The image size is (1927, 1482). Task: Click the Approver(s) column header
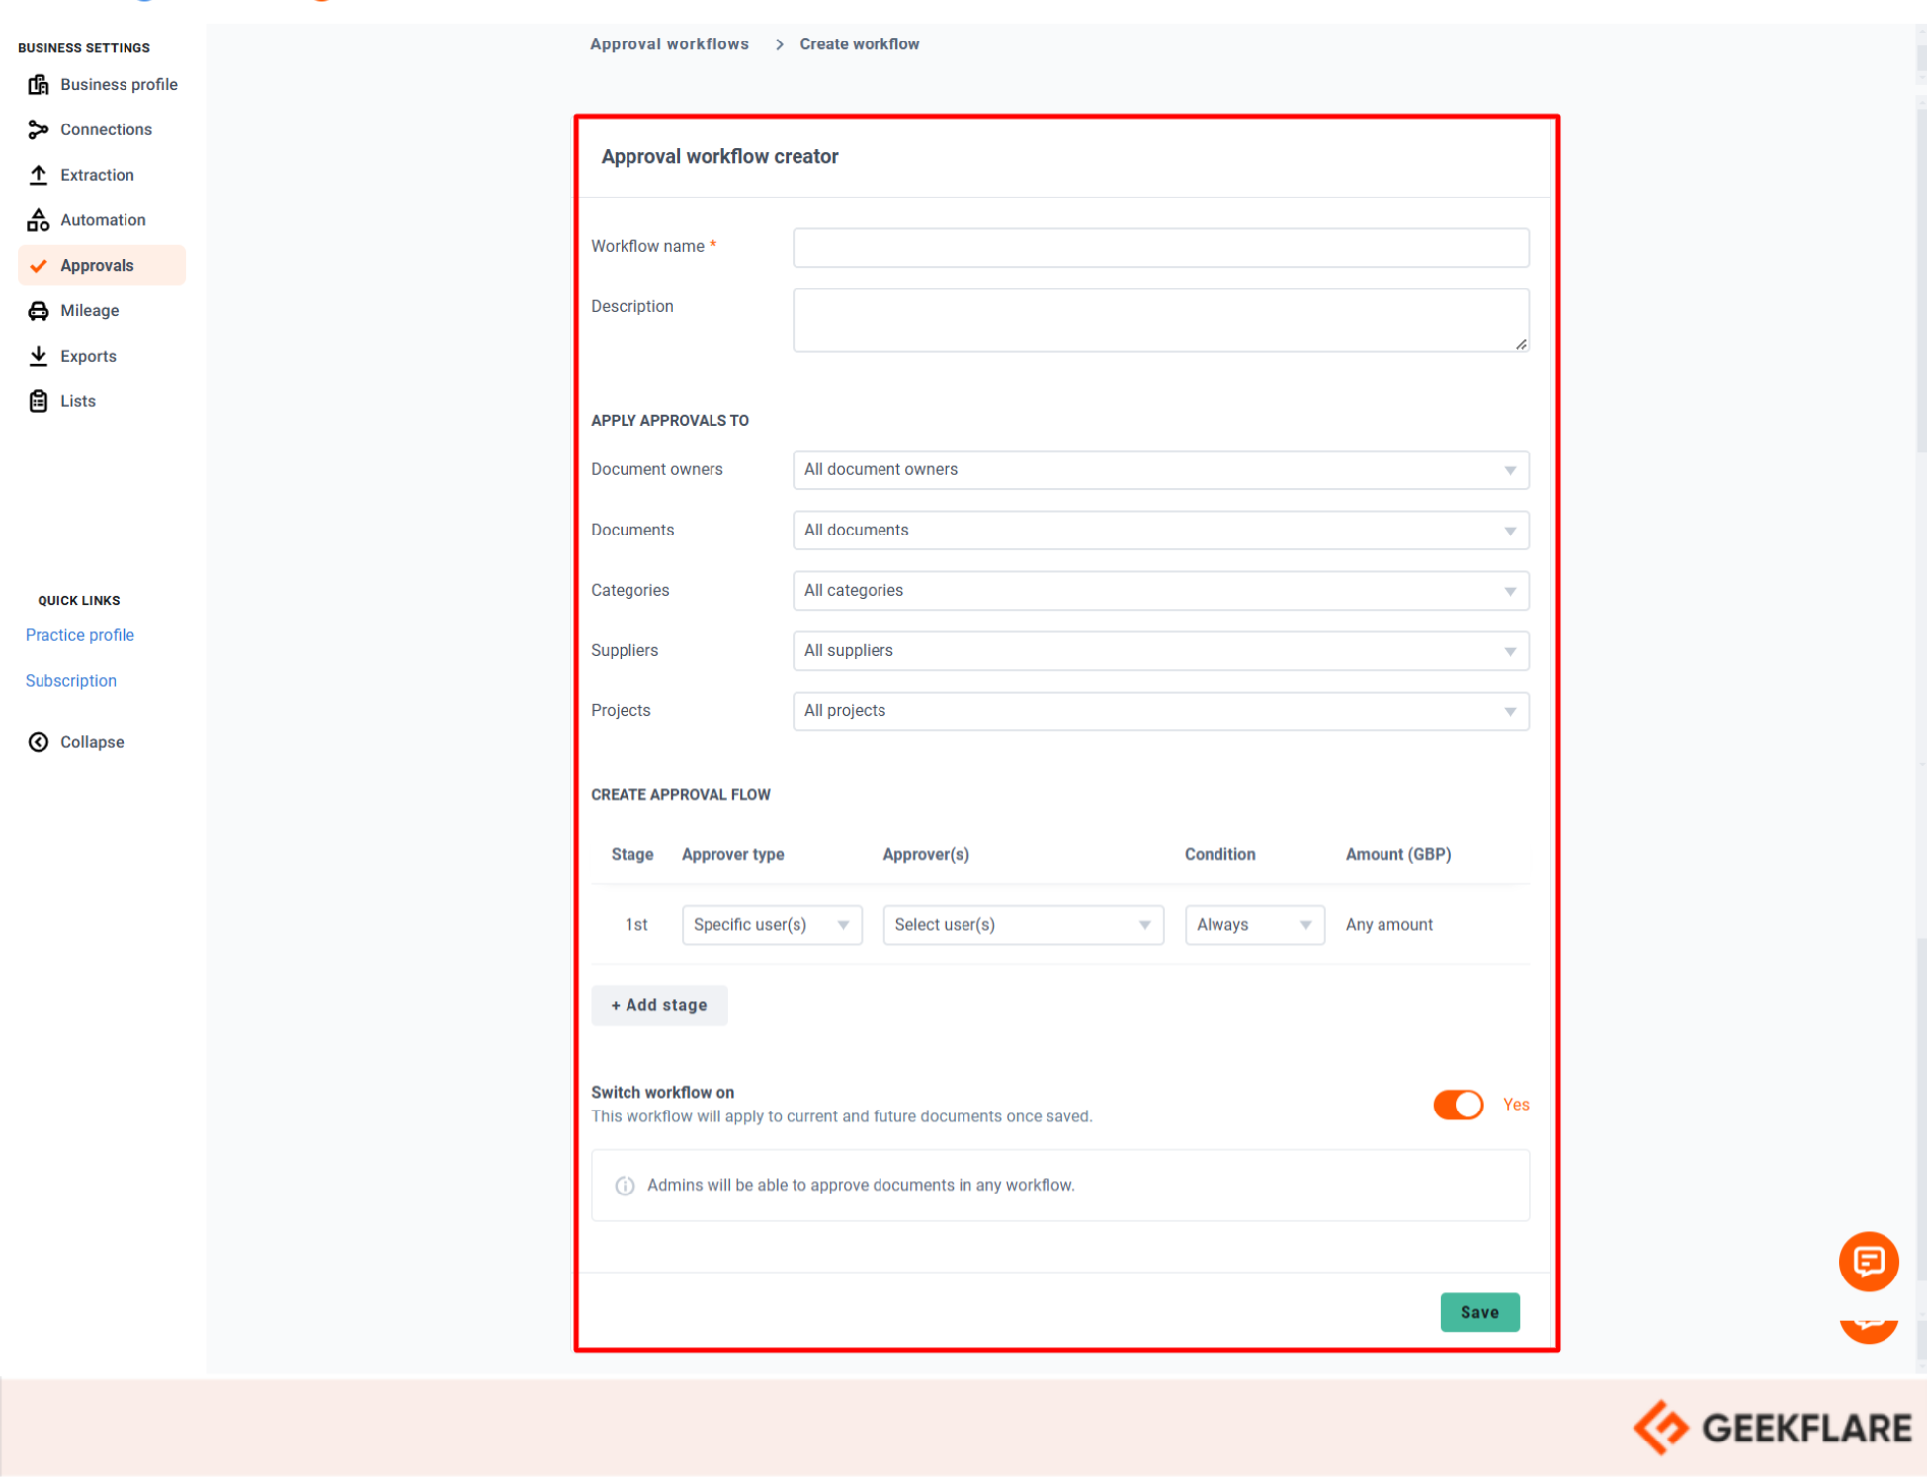click(x=926, y=855)
